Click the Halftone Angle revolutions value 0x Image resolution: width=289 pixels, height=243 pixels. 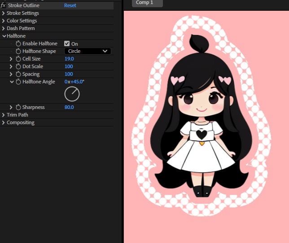67,82
